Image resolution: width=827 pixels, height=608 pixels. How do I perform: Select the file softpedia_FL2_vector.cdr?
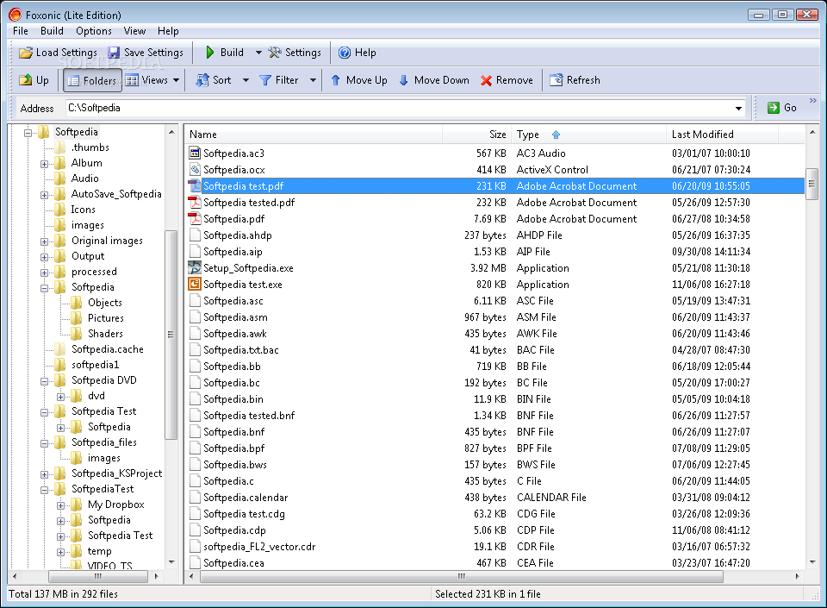259,546
